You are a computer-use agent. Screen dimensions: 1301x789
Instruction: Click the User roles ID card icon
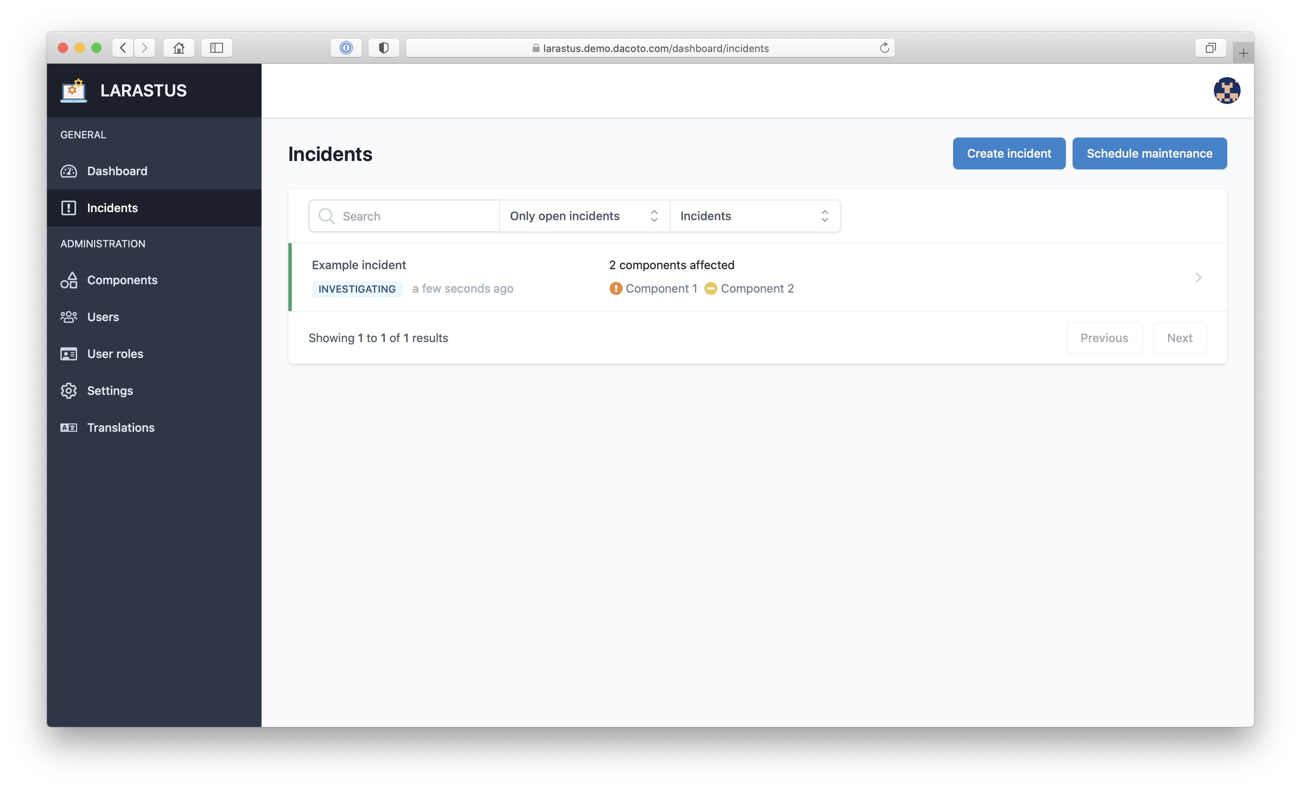(x=69, y=354)
